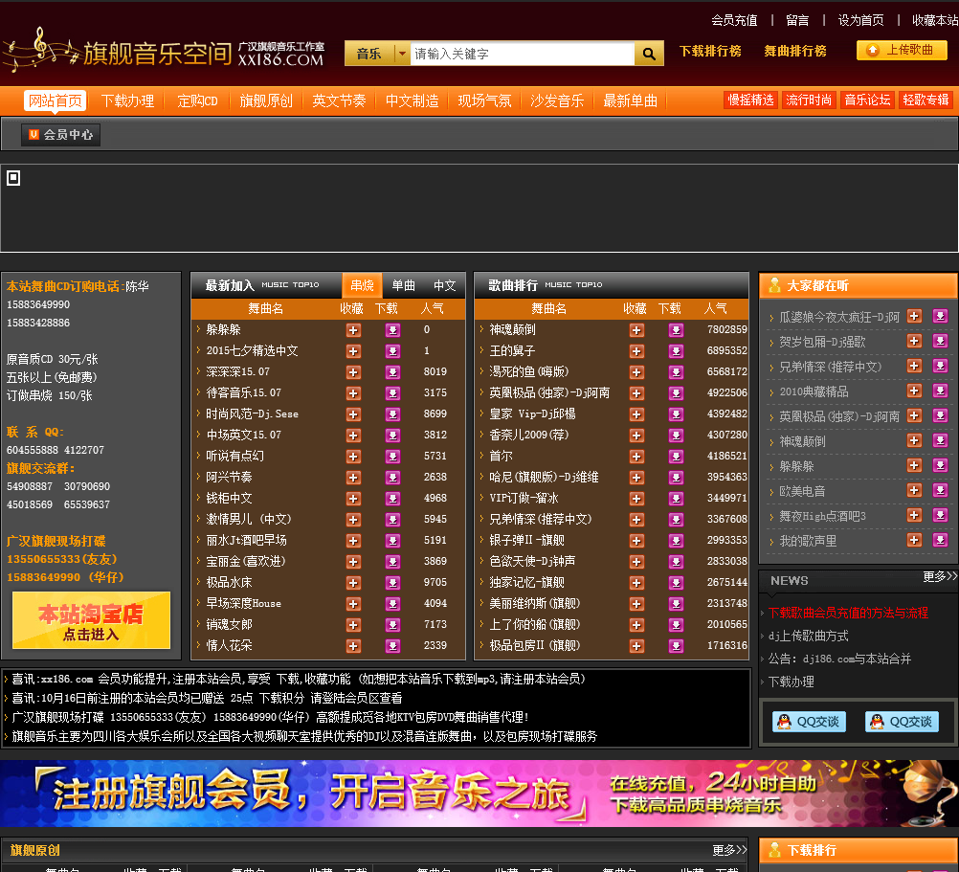Add 我的歌声里 to favorites
Image resolution: width=959 pixels, height=872 pixels.
(x=914, y=540)
